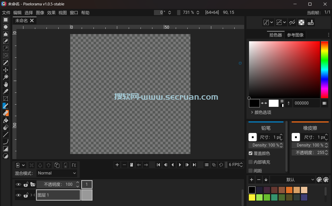The image size is (332, 206).
Task: Hide 图层 1 with the eye icon
Action: tap(18, 195)
